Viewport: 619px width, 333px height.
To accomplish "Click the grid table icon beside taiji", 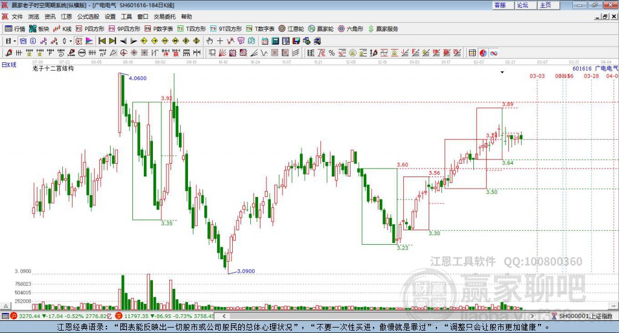I will [x=472, y=53].
